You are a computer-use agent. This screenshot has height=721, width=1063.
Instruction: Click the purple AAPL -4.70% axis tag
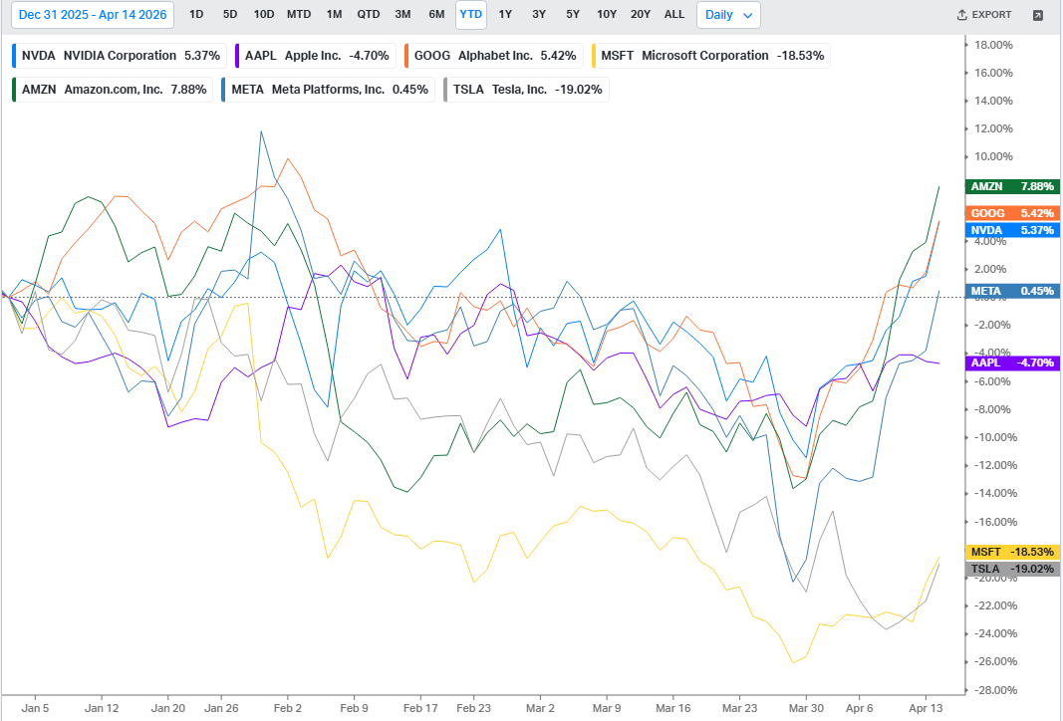1012,362
